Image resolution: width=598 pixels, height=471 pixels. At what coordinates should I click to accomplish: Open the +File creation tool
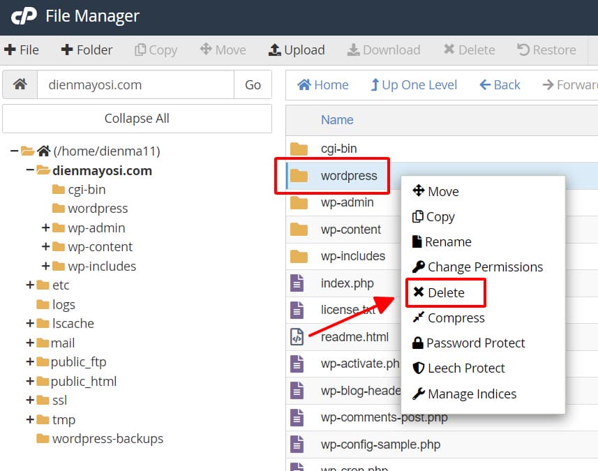tap(23, 50)
